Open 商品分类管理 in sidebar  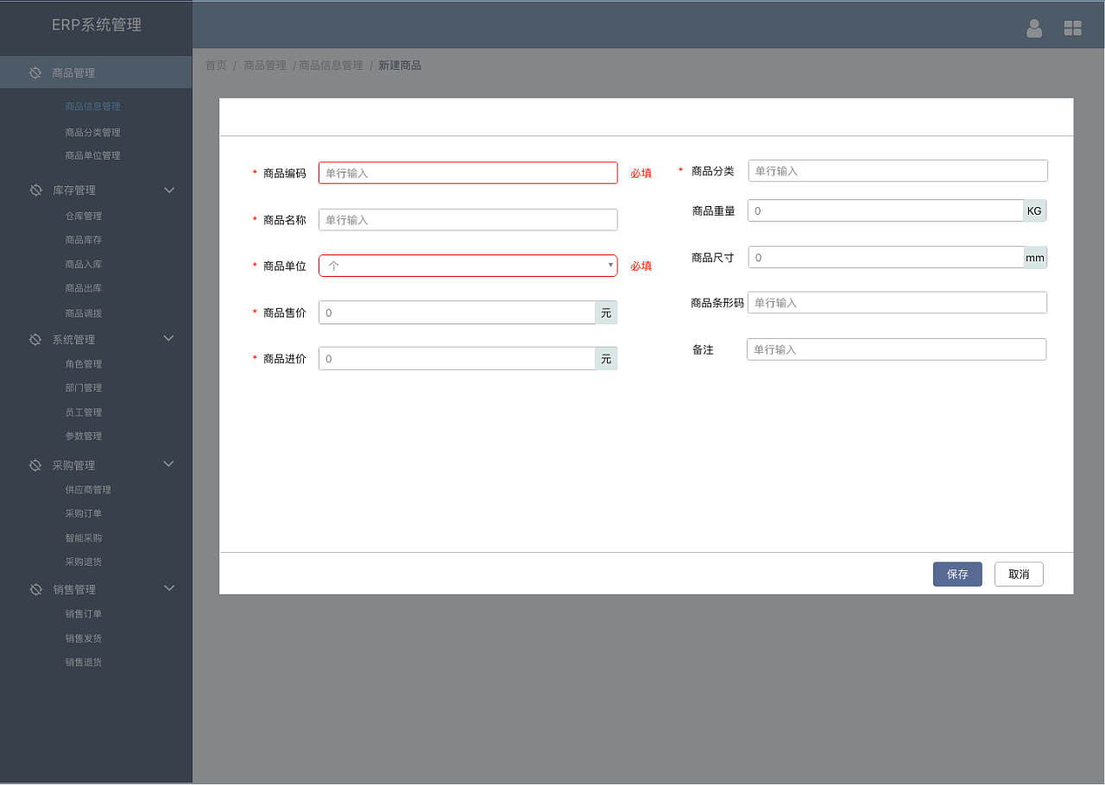[92, 133]
